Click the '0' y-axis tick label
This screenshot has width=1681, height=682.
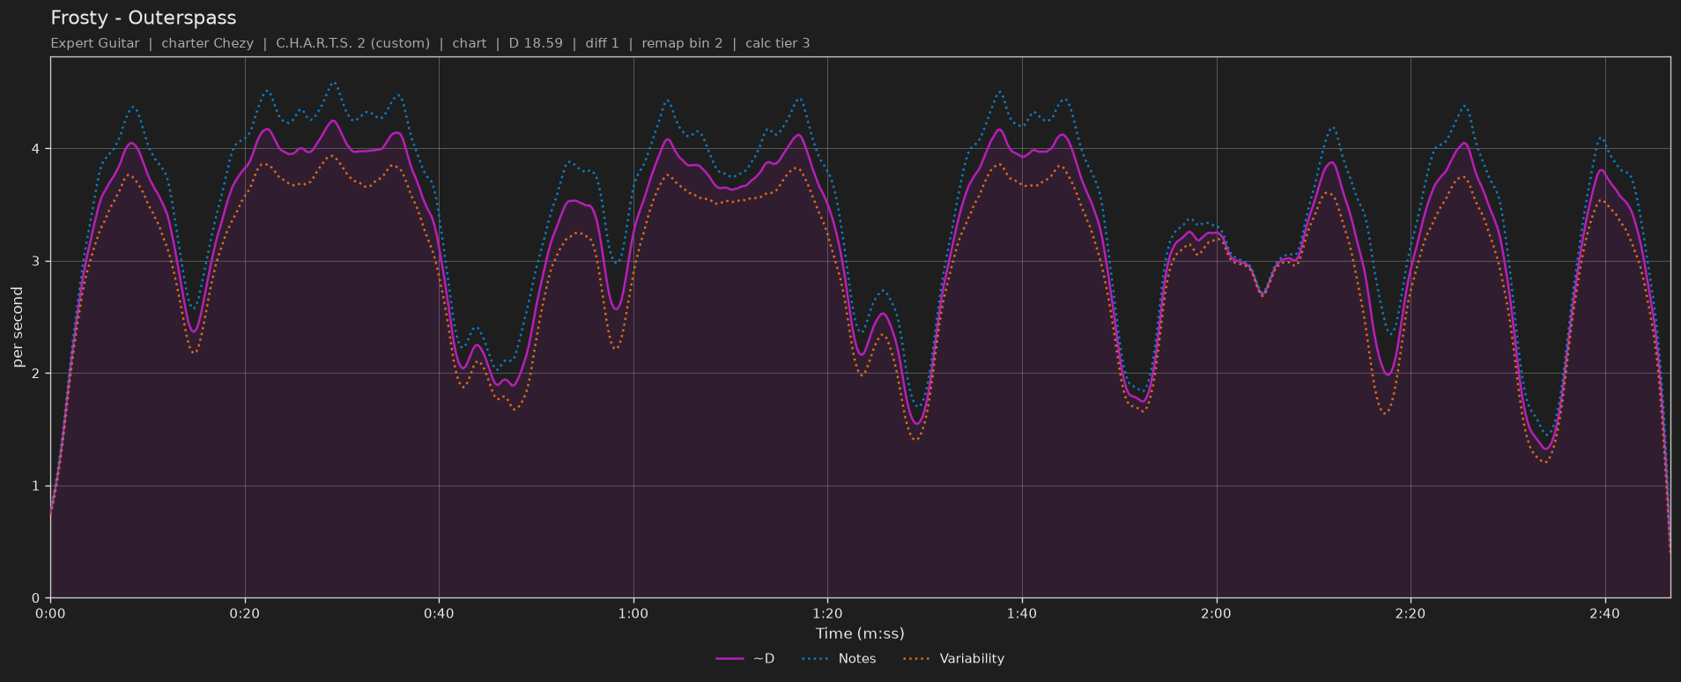point(36,598)
